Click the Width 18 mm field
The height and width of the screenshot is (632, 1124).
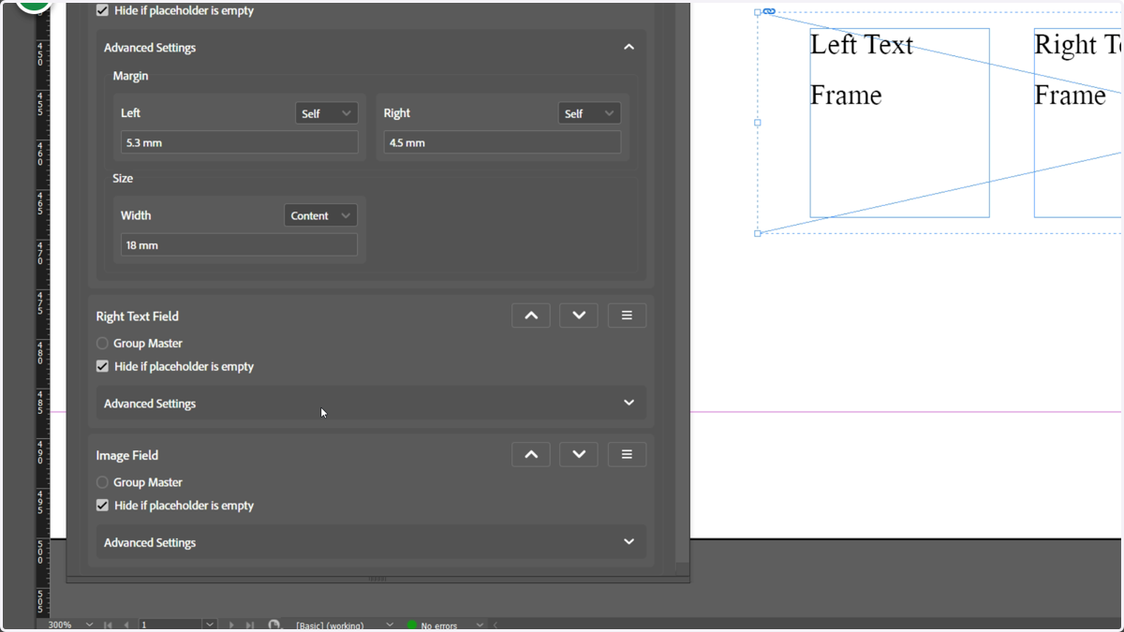point(239,244)
